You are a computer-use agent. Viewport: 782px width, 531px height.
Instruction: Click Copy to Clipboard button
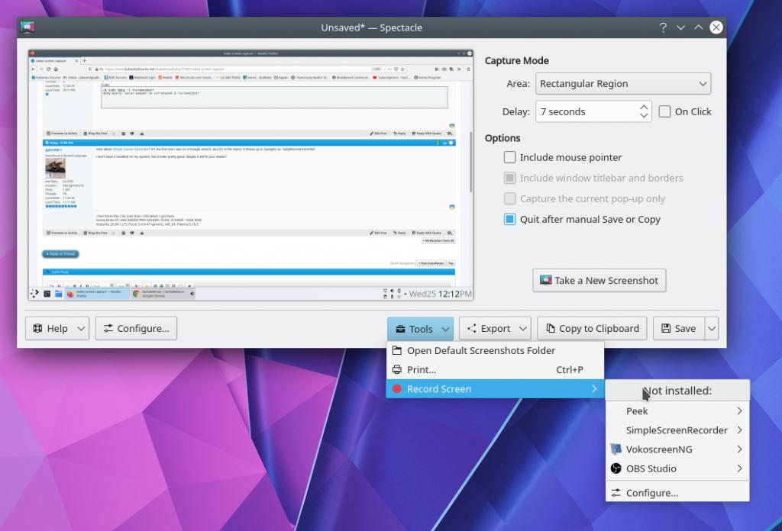pos(592,329)
